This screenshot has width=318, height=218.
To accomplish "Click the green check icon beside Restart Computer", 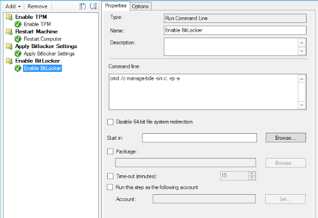I will (x=18, y=39).
